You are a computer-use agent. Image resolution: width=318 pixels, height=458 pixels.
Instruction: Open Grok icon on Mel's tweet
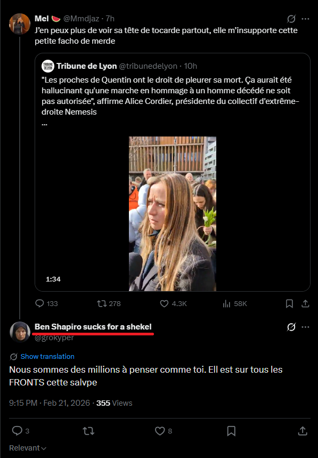click(x=291, y=19)
